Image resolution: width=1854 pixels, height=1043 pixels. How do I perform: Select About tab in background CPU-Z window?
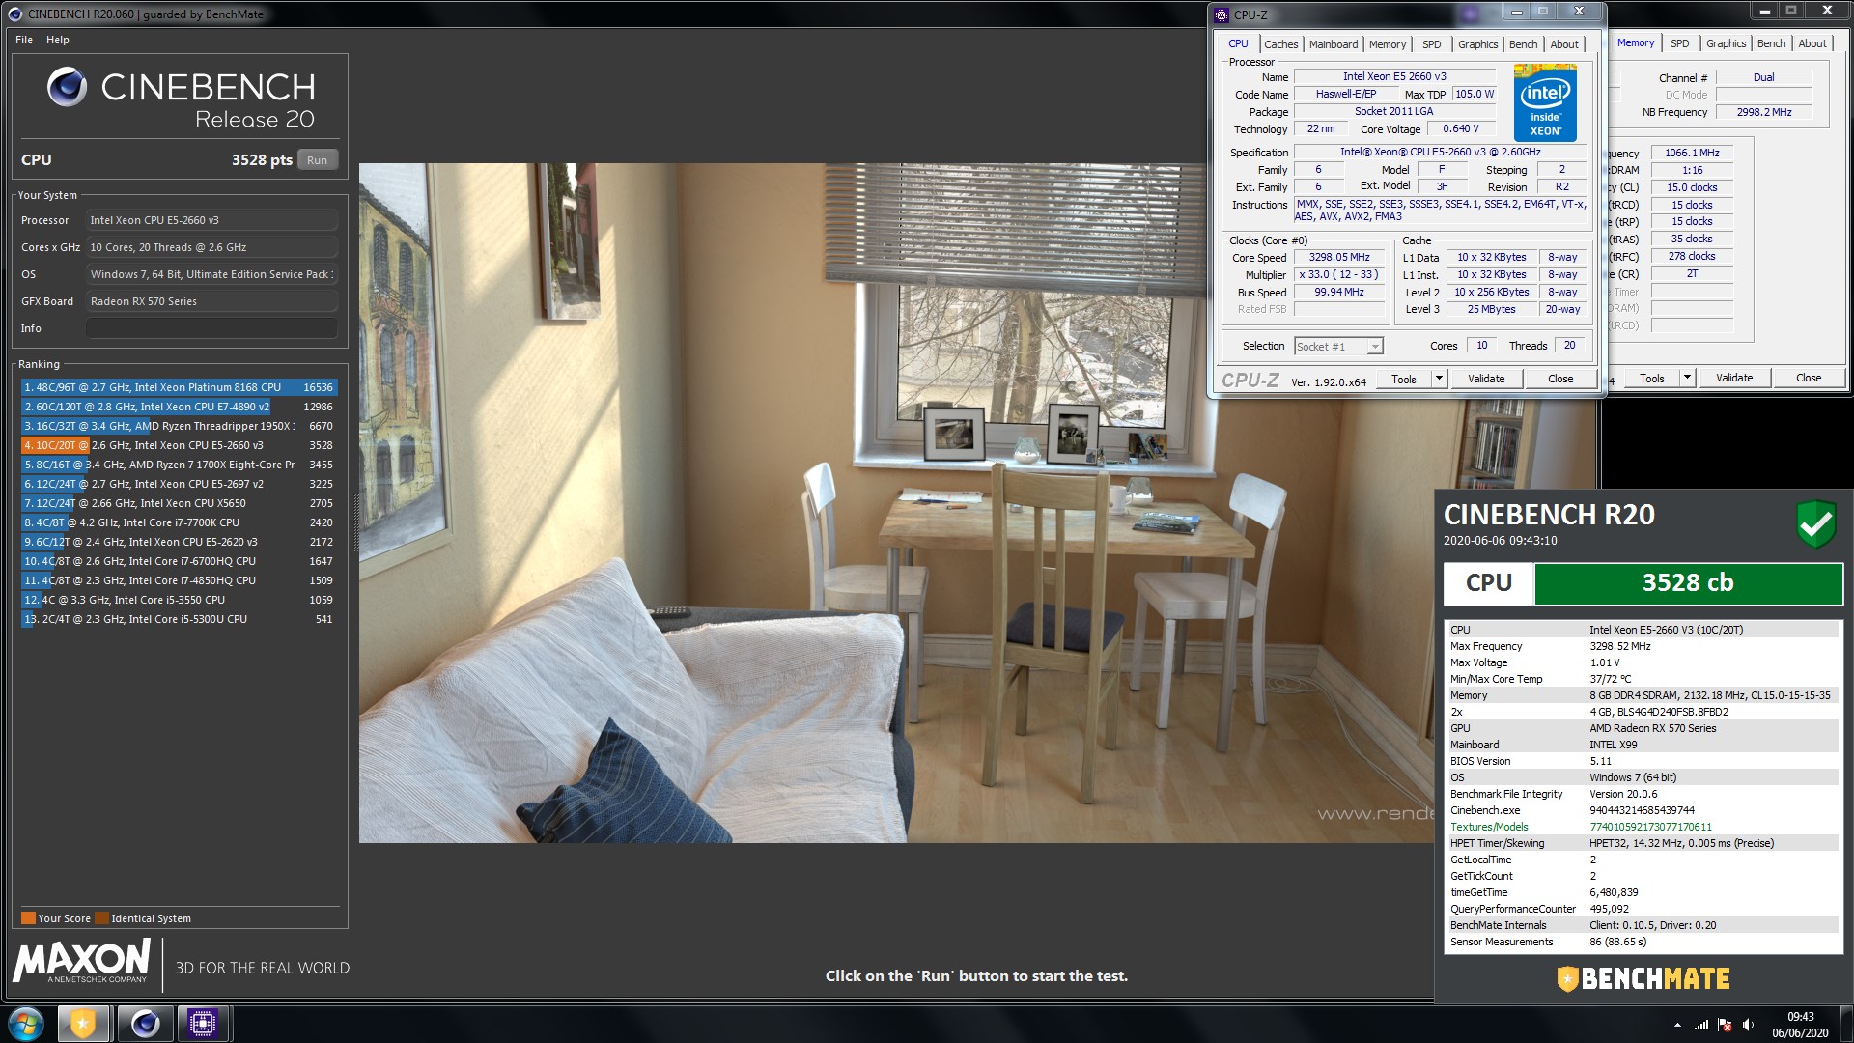1812,43
